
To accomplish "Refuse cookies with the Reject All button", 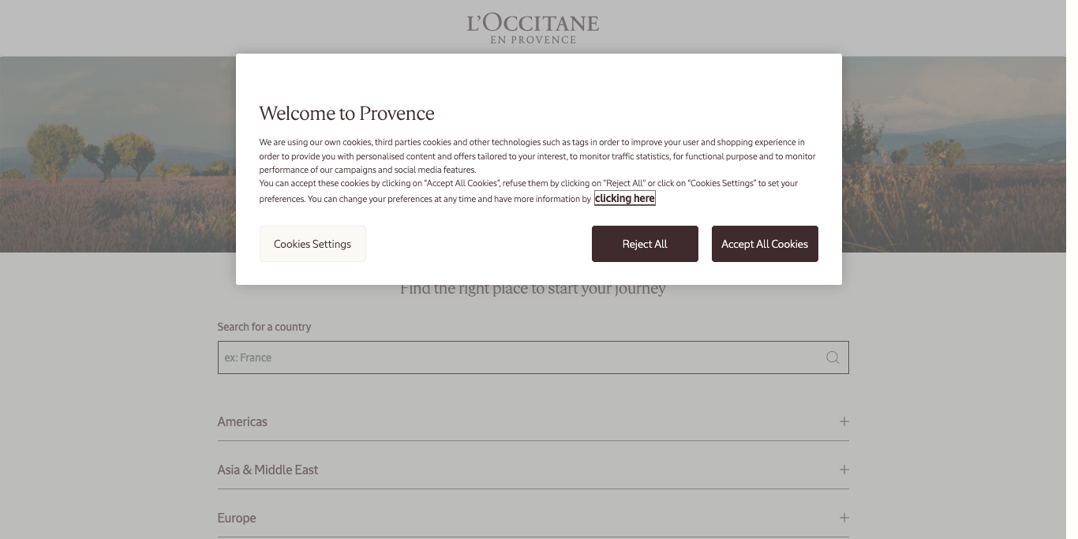I will coord(645,244).
